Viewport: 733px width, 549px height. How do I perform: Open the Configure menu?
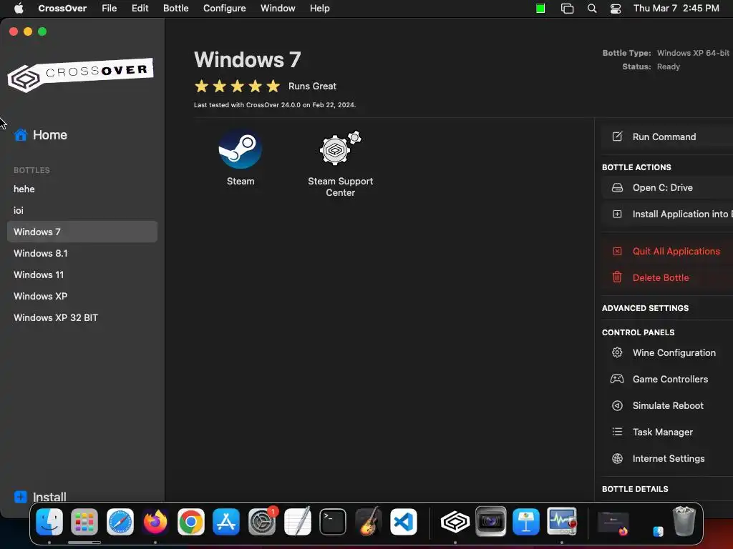click(224, 8)
